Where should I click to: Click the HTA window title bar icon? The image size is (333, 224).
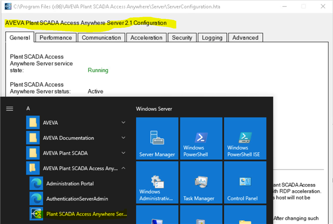pyautogui.click(x=8, y=6)
